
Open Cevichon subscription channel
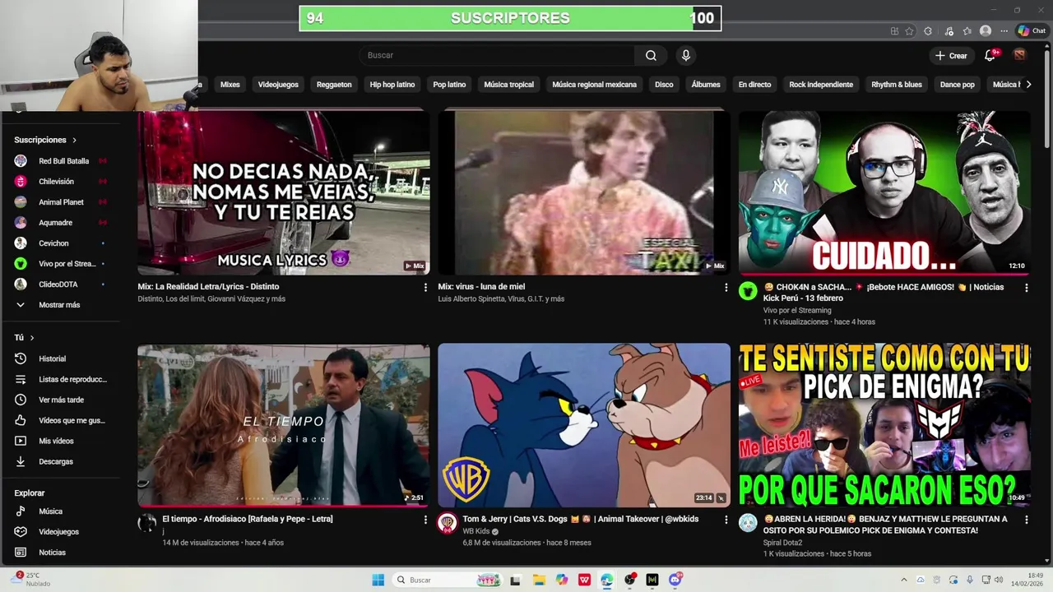click(x=60, y=243)
